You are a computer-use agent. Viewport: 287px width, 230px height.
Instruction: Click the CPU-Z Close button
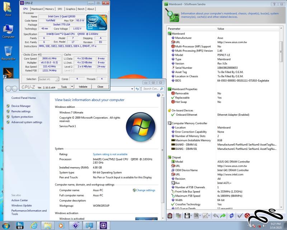point(100,87)
